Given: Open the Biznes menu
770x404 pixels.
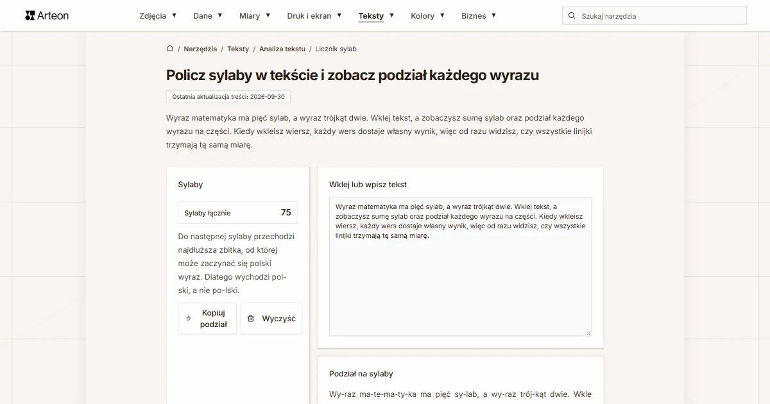Looking at the screenshot, I should 474,15.
